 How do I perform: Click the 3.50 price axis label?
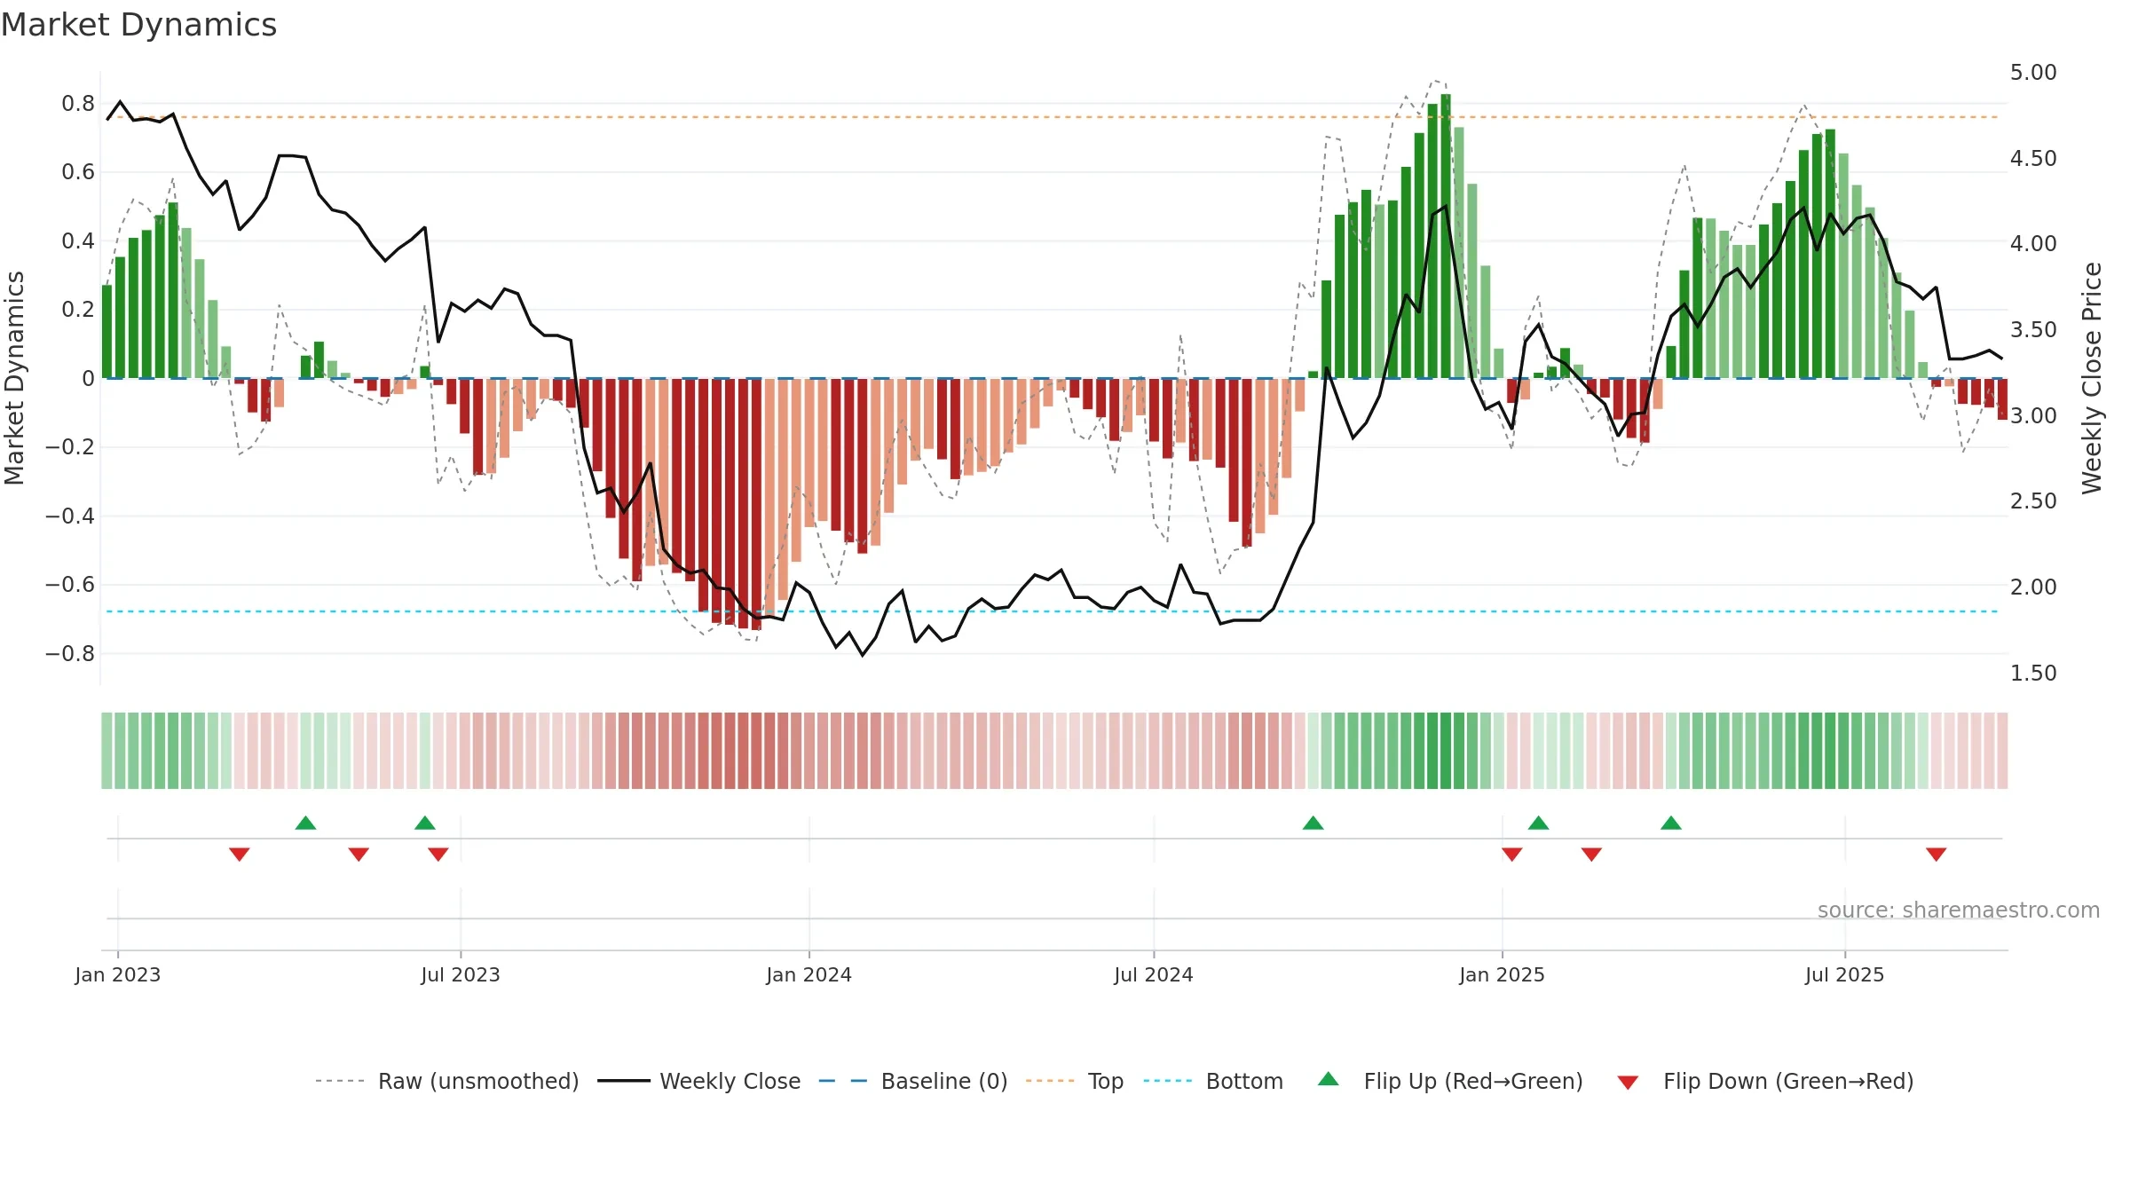tap(2033, 330)
